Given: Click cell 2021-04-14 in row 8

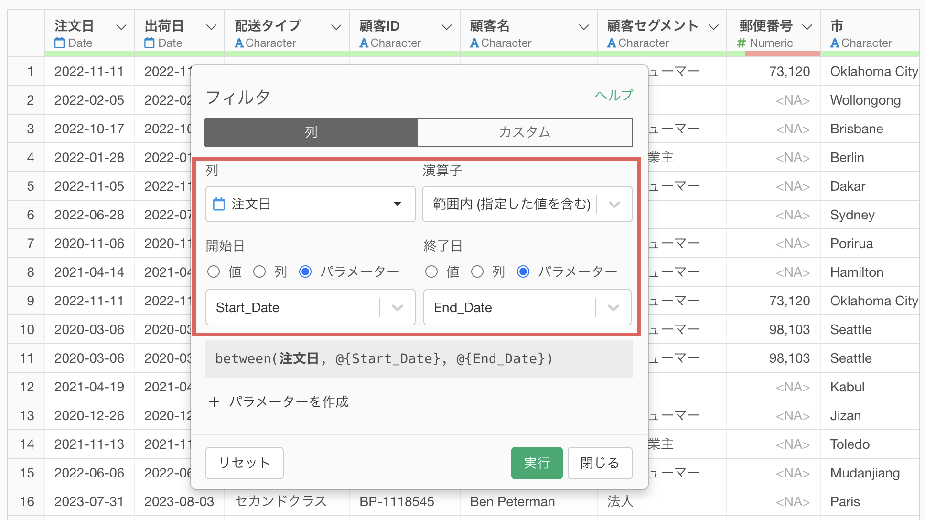Looking at the screenshot, I should pos(89,272).
